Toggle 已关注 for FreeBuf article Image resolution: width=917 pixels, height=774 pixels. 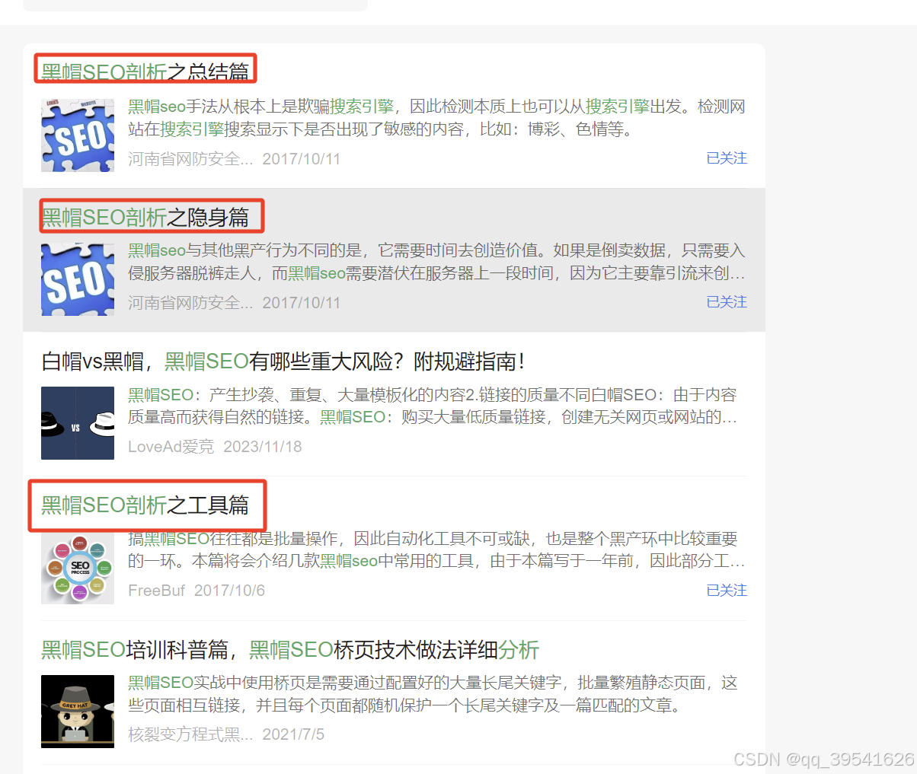point(726,591)
